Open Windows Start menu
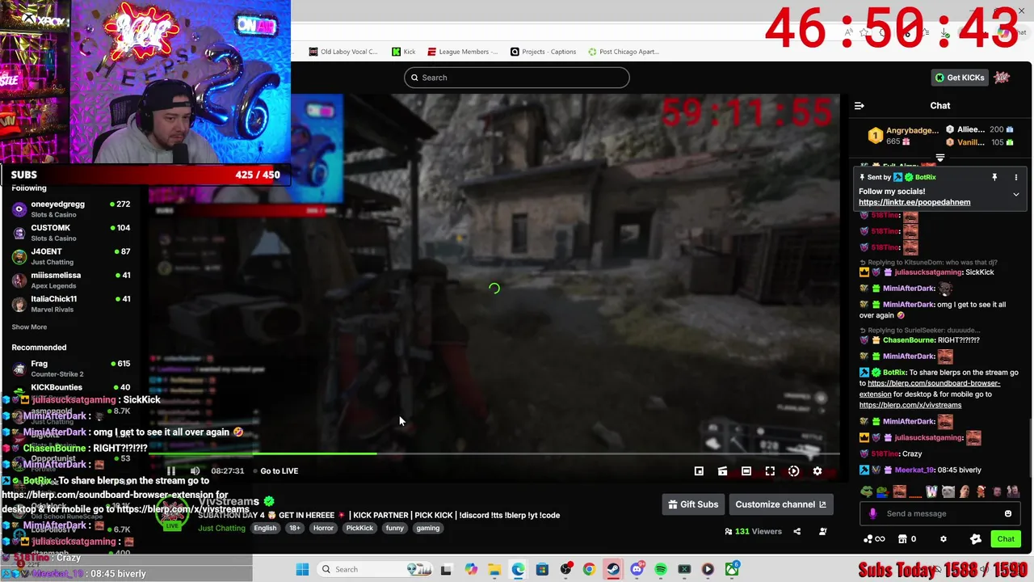Screen dimensions: 1034x582 302,570
